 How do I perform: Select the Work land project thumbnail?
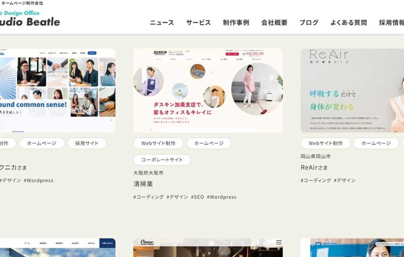coord(352,248)
